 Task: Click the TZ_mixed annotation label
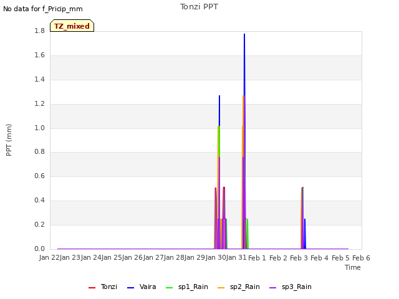72,26
